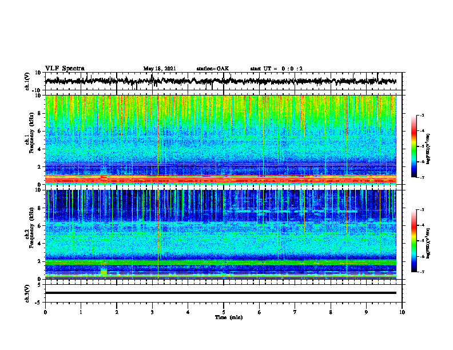Select the "ch.3(V)" axis label
The width and height of the screenshot is (453, 350).
[27, 293]
